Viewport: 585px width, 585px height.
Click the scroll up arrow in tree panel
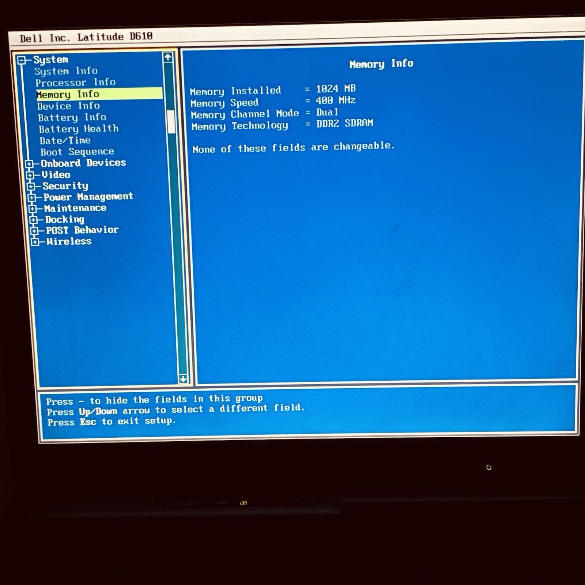coord(168,57)
